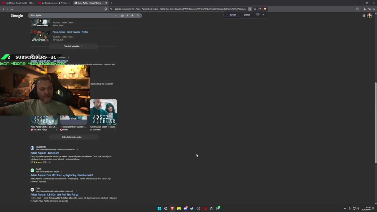The image size is (377, 212).
Task: Expand Daha fazla resim göster
Action: coord(73,137)
